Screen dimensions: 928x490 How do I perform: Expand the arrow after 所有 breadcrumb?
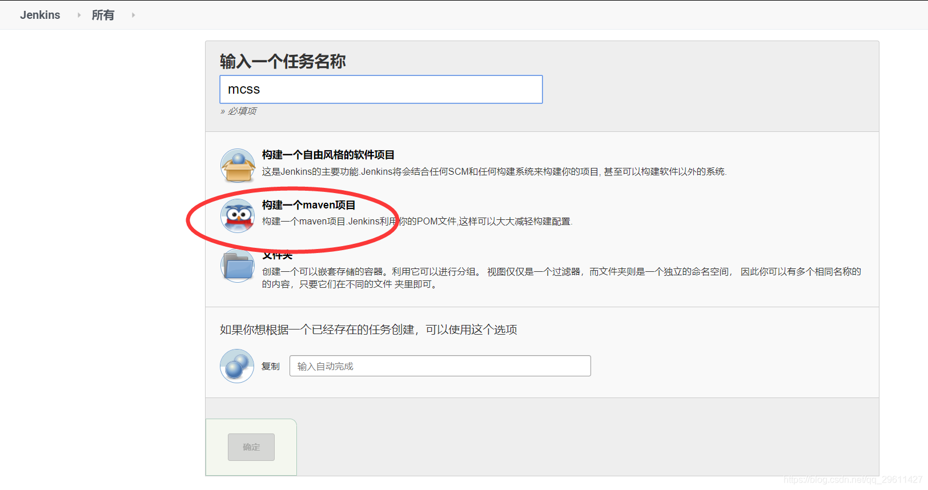[x=133, y=15]
